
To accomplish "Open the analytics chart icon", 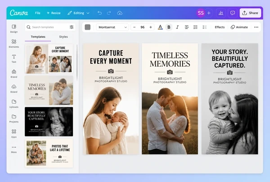I will pyautogui.click(x=221, y=13).
